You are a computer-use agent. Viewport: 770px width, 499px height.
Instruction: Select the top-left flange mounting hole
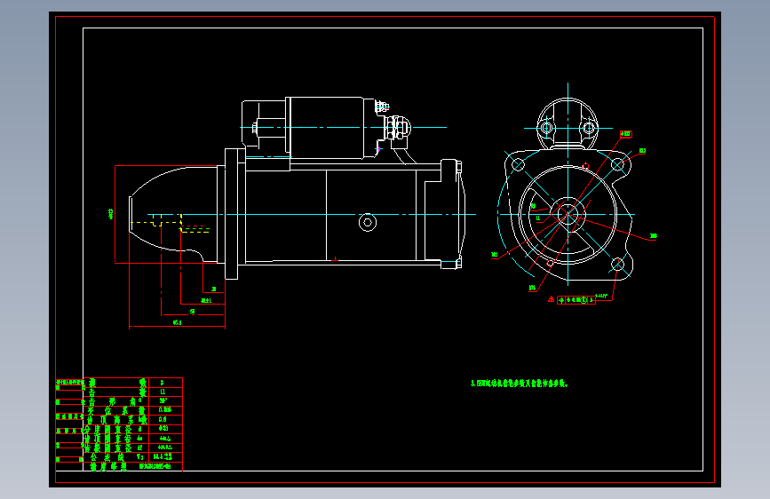tap(518, 164)
